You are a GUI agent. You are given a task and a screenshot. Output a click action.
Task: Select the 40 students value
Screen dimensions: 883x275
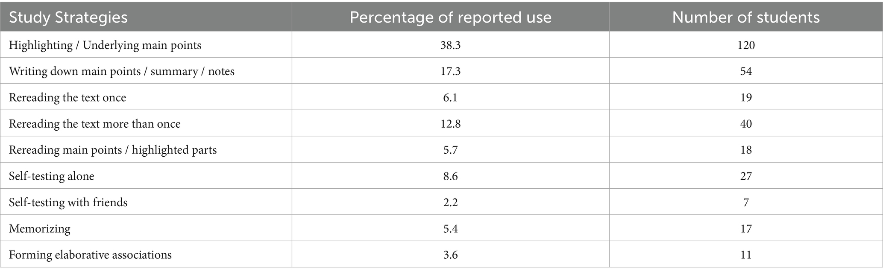coord(746,124)
